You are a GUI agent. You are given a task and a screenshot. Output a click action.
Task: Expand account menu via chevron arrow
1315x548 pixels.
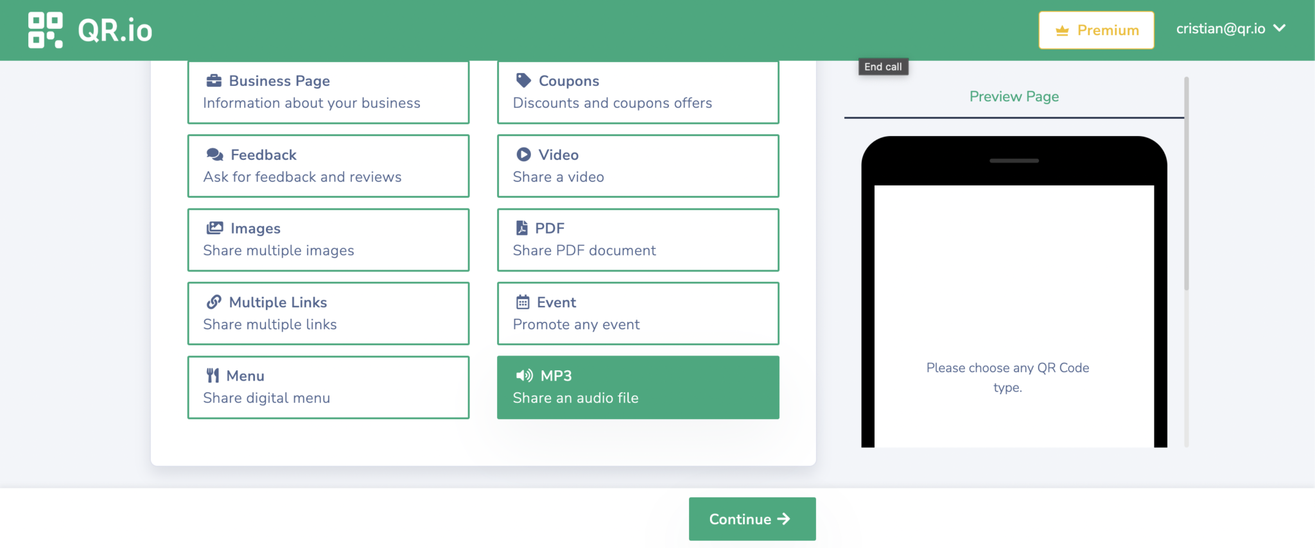pyautogui.click(x=1279, y=29)
